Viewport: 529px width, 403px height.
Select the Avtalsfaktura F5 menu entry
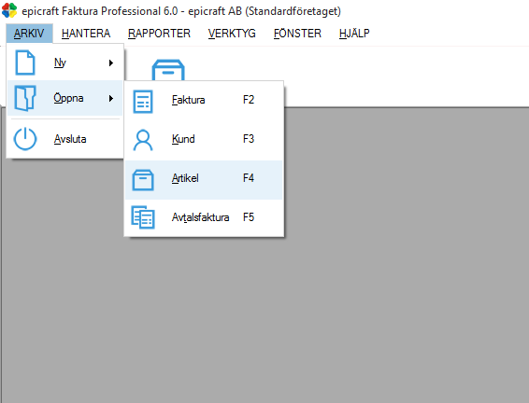click(204, 217)
